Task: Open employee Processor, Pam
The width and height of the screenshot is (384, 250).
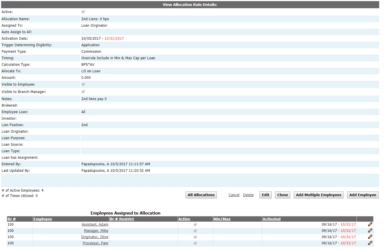Action: [x=95, y=243]
